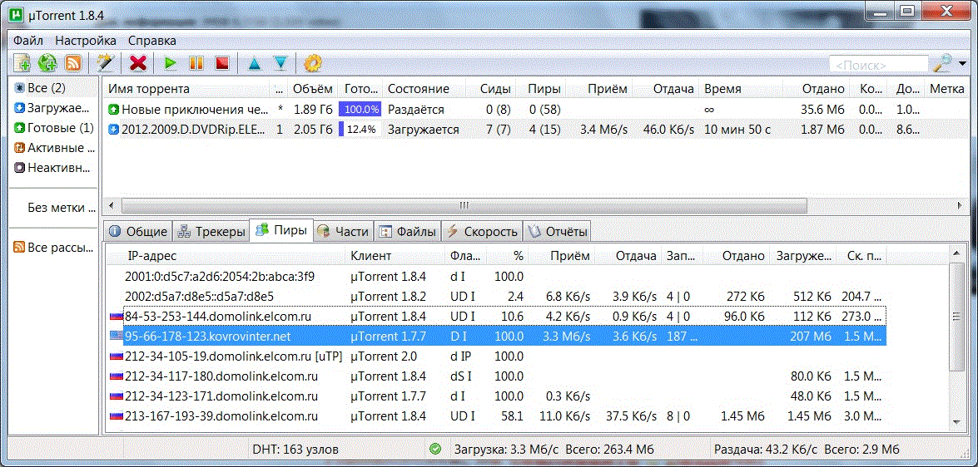Click the red X Remove torrent icon

[x=138, y=63]
